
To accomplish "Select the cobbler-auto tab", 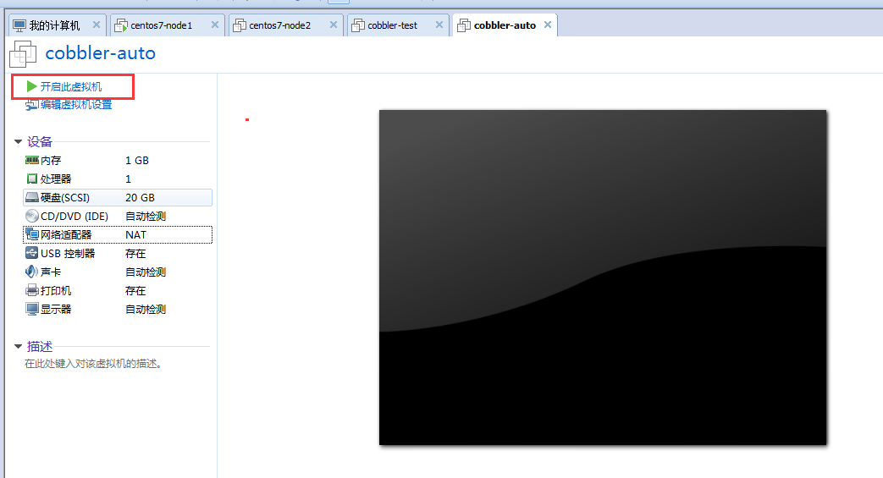I will [x=505, y=25].
